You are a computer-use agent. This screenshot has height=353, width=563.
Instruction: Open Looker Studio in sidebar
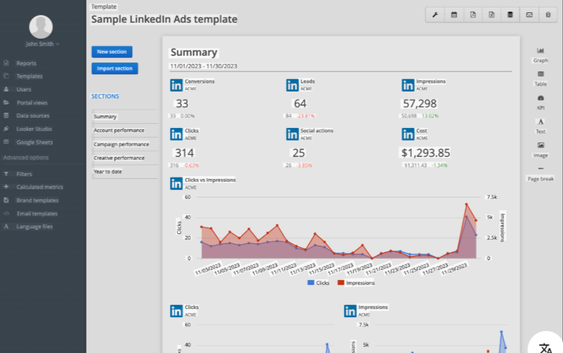(34, 129)
